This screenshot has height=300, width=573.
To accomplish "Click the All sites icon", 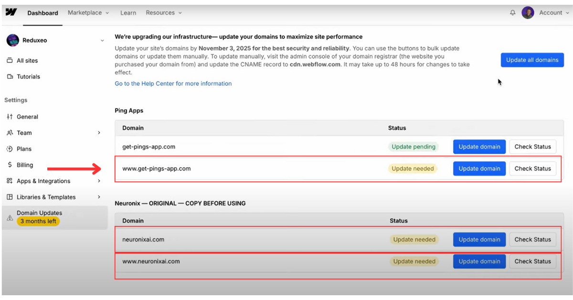I will pyautogui.click(x=10, y=61).
